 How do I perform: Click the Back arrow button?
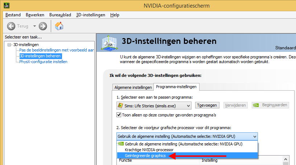pos(11,26)
